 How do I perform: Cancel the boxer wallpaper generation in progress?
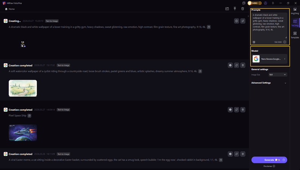pyautogui.click(x=236, y=21)
